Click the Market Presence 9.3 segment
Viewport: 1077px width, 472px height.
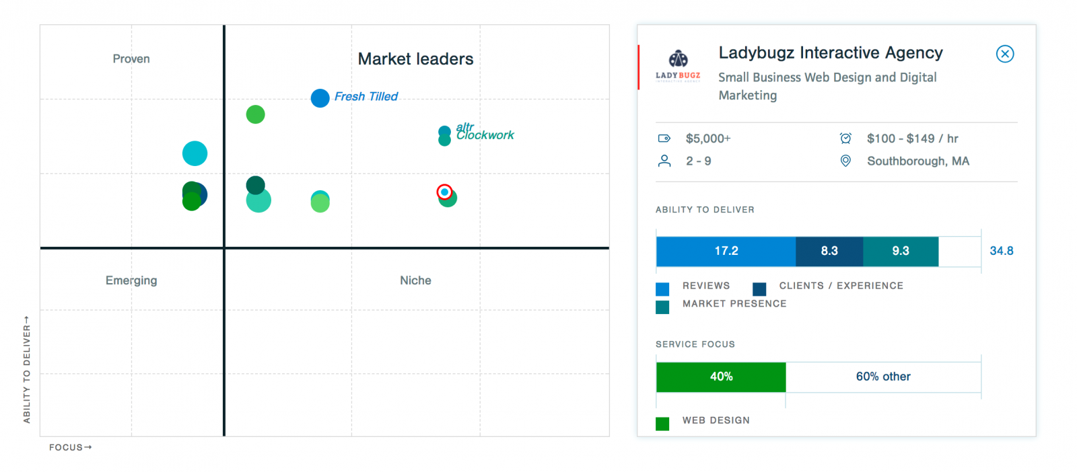pyautogui.click(x=901, y=251)
